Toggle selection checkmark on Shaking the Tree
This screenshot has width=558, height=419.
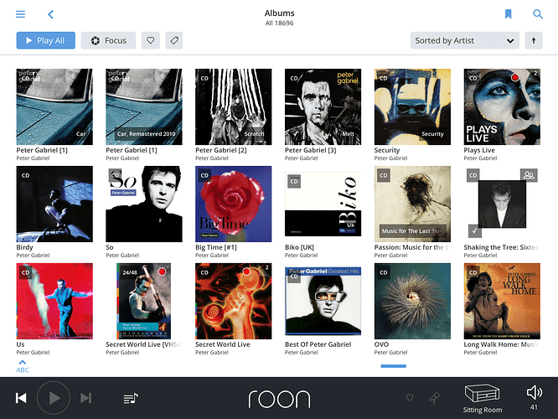pyautogui.click(x=475, y=230)
